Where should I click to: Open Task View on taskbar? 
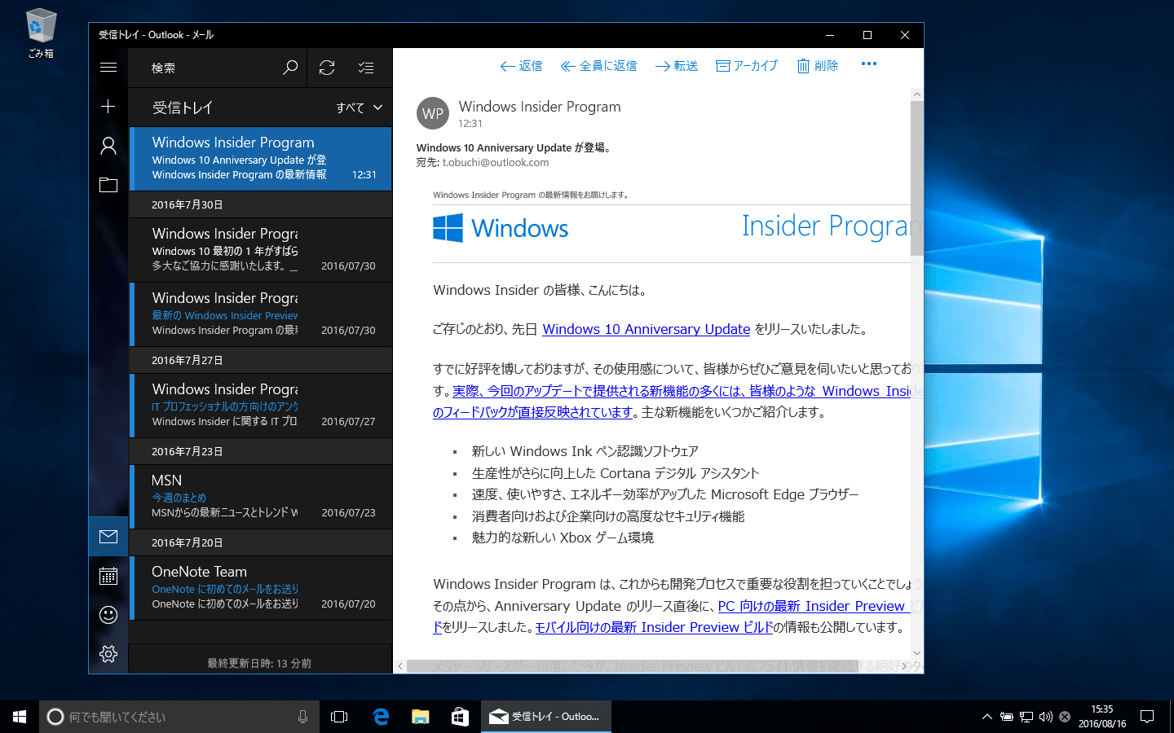[x=339, y=717]
